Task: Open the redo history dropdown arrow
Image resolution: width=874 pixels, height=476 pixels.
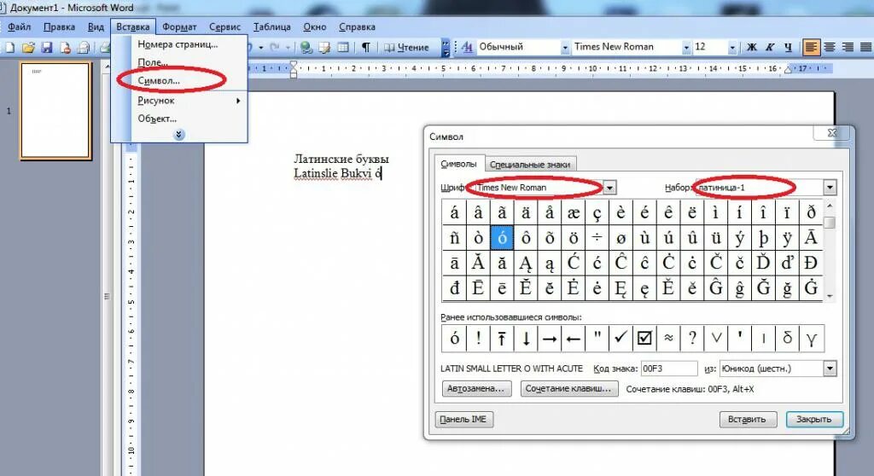Action: point(288,48)
